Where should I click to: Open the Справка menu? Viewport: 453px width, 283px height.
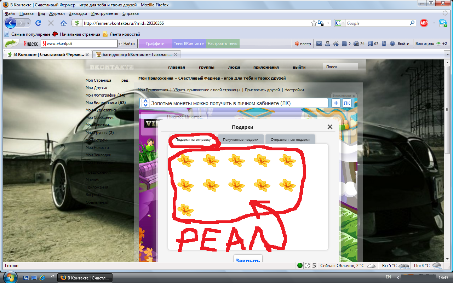coord(131,13)
